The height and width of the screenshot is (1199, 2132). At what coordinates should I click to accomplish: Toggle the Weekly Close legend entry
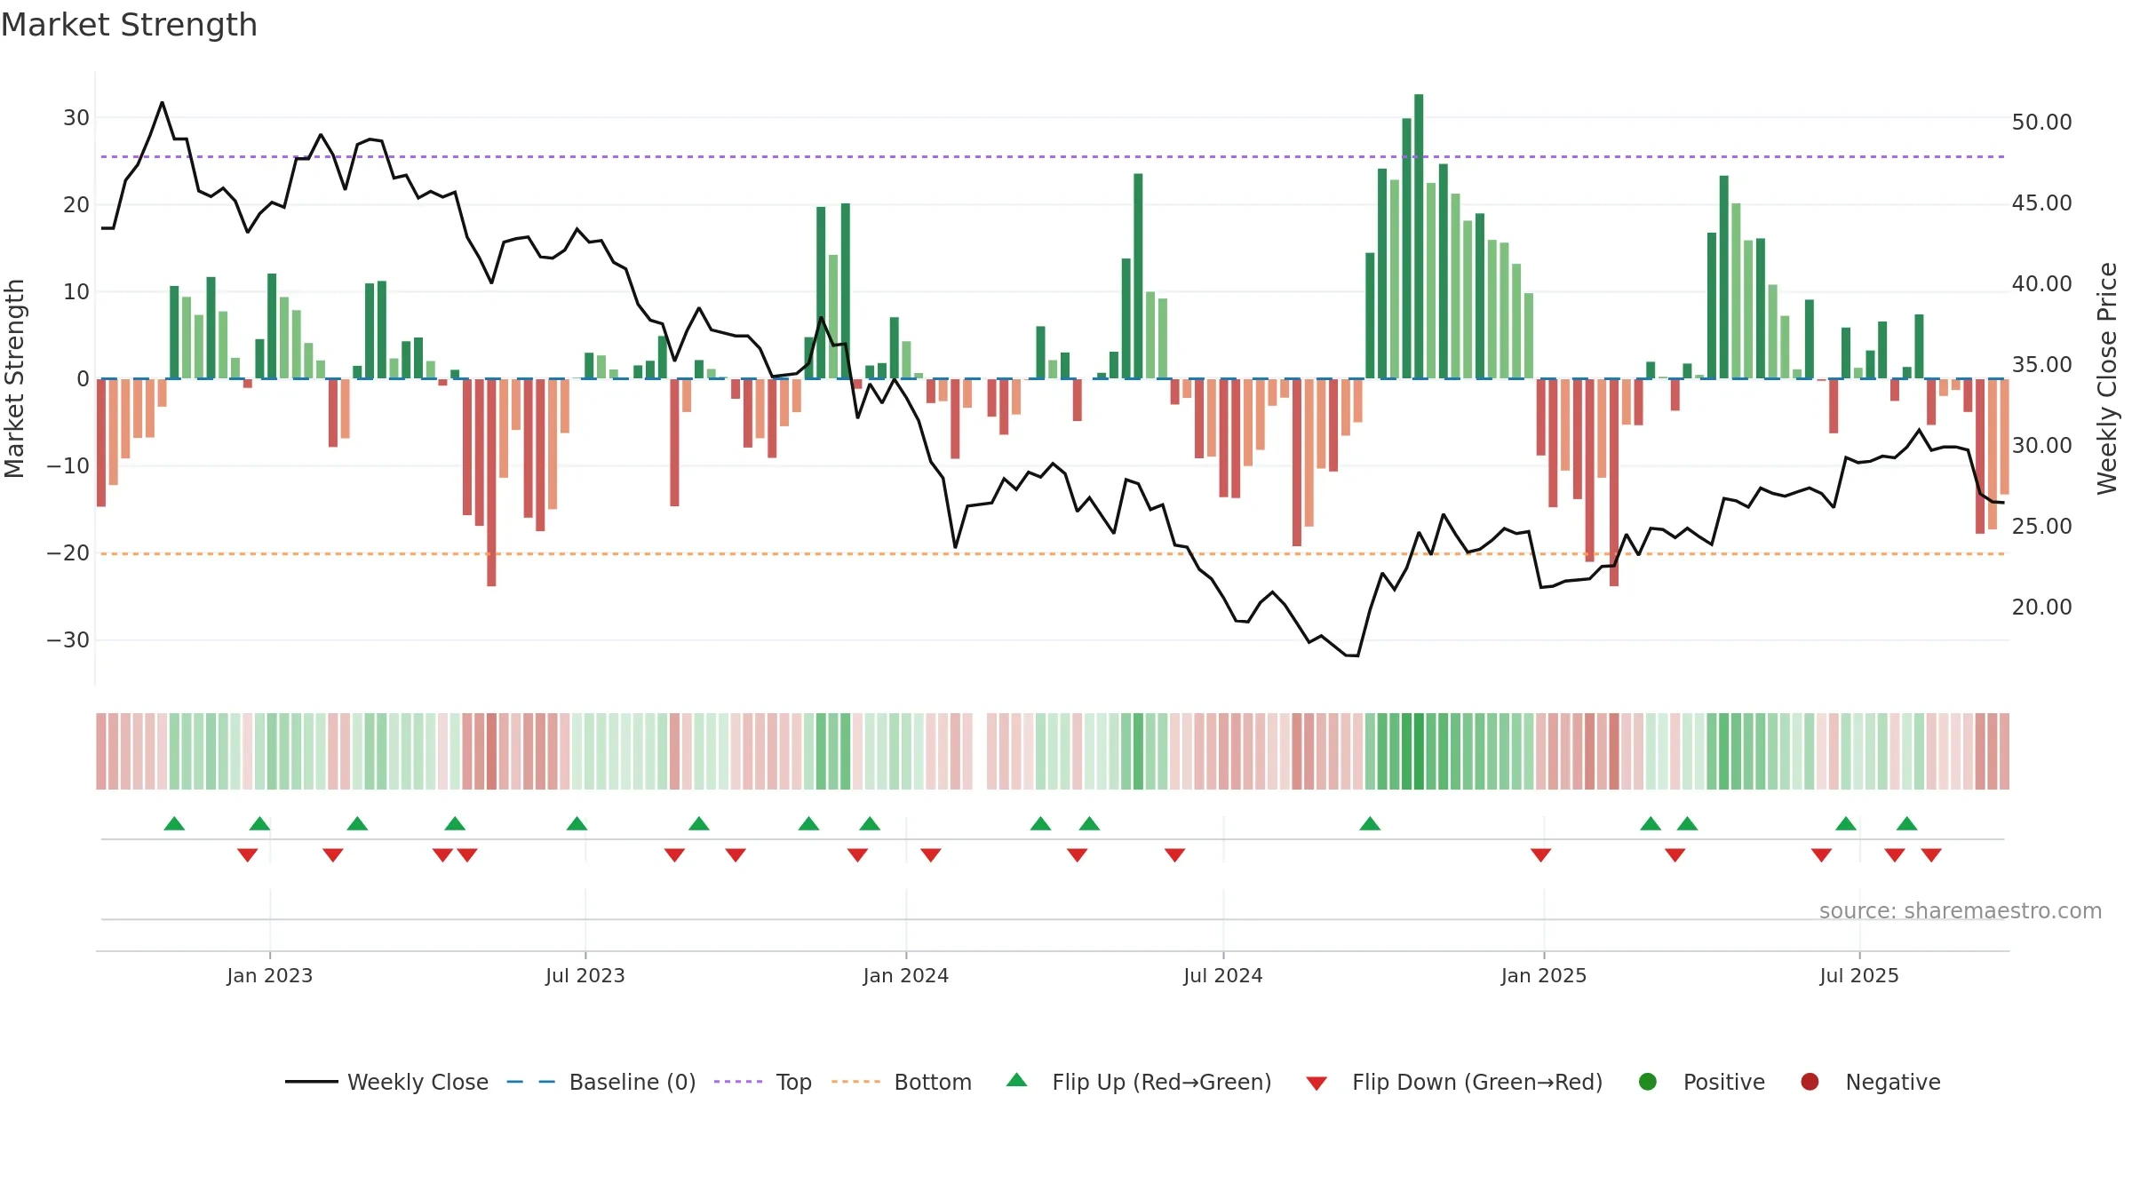386,1082
